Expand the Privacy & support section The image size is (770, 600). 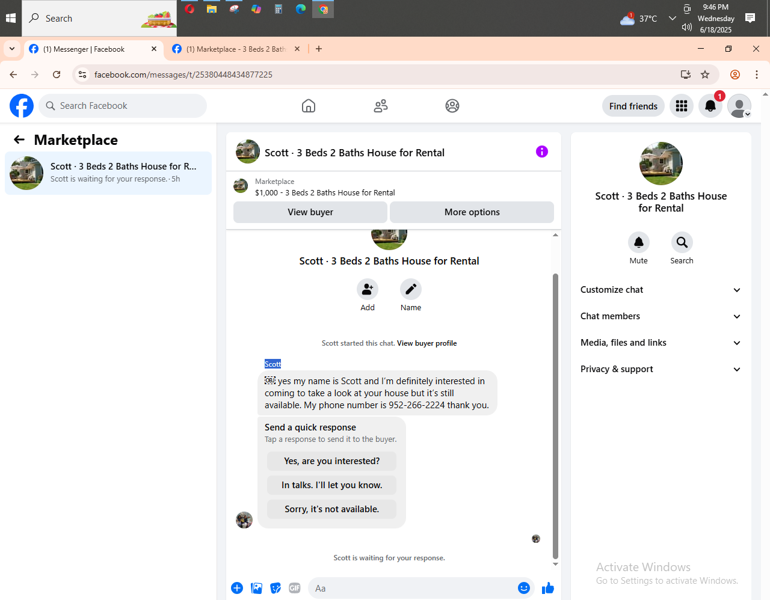[661, 369]
